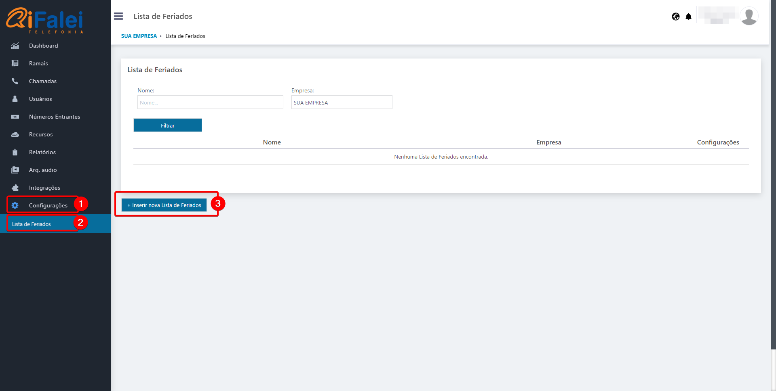Screen dimensions: 776x391
Task: Click the Empresa field showing SUA EMPRESA
Action: 342,102
